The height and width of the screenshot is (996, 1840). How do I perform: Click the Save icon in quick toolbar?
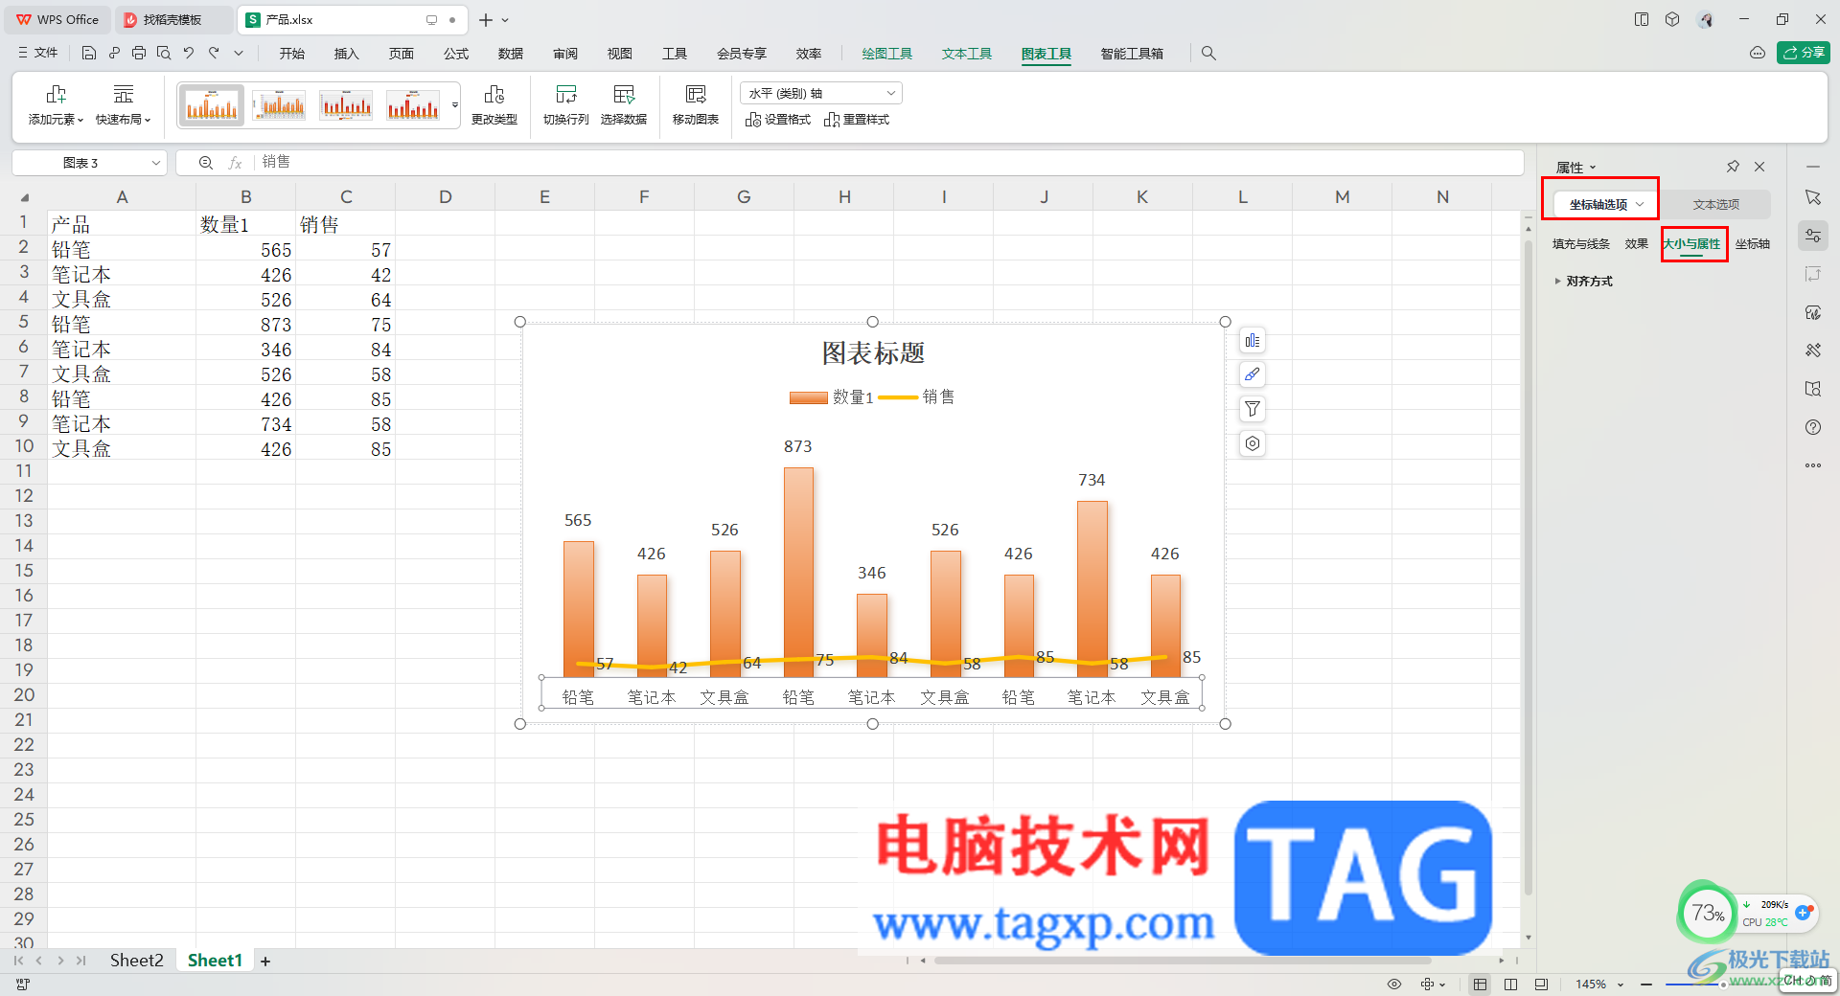point(88,54)
